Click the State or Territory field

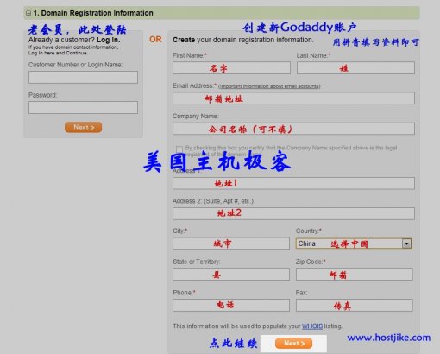(231, 275)
